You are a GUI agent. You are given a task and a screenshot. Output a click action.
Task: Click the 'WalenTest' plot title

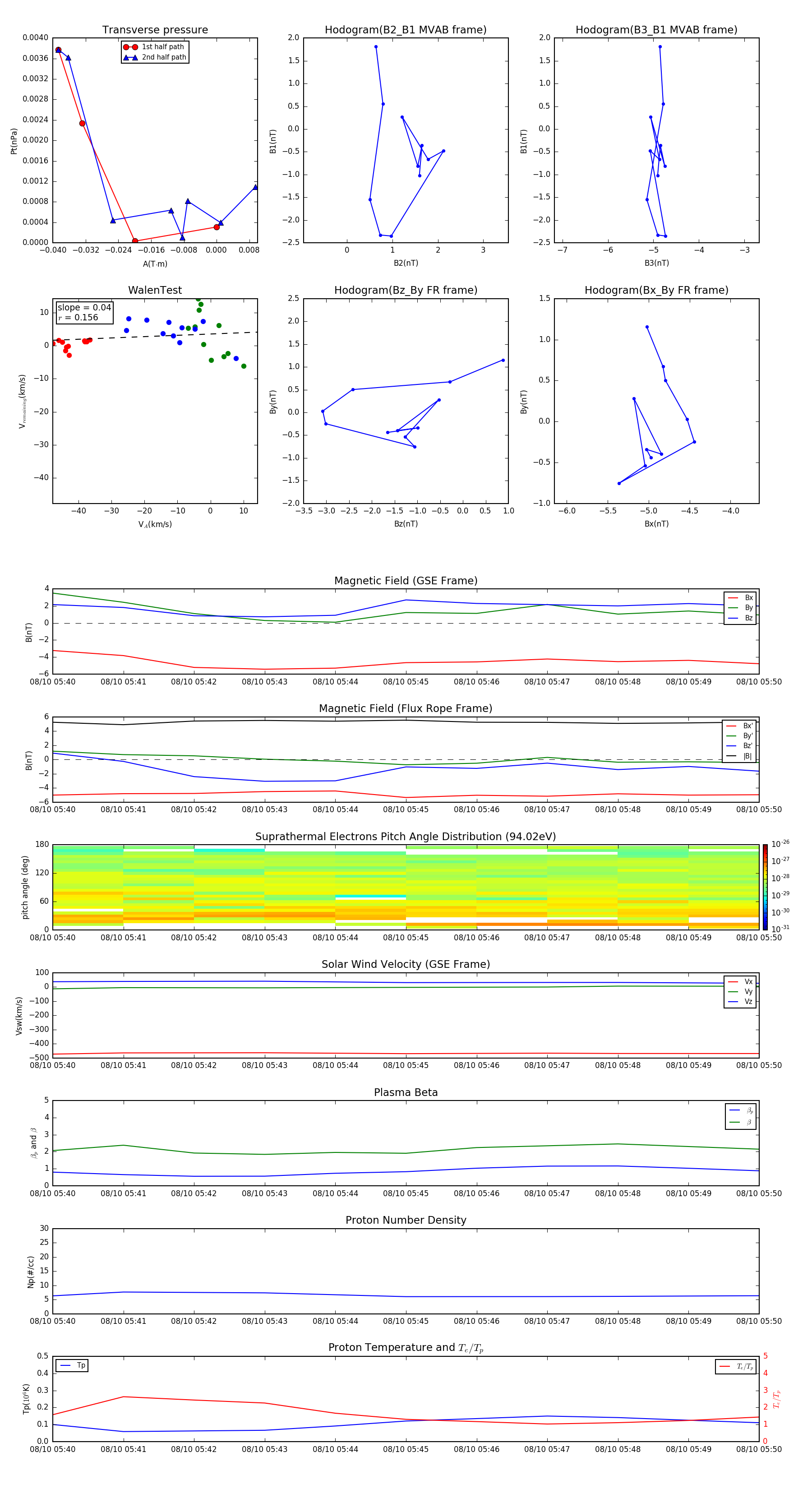pyautogui.click(x=155, y=290)
